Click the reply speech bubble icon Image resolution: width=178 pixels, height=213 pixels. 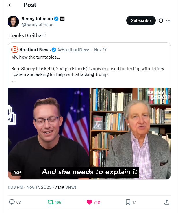[x=12, y=202]
